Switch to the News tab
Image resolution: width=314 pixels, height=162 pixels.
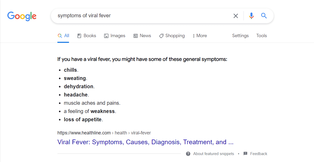point(145,36)
